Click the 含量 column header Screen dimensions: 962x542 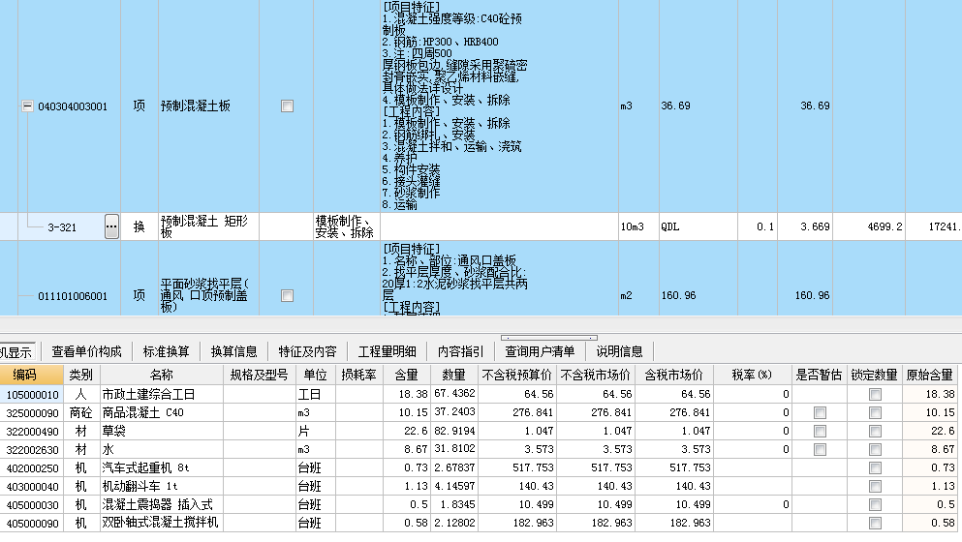tap(406, 375)
